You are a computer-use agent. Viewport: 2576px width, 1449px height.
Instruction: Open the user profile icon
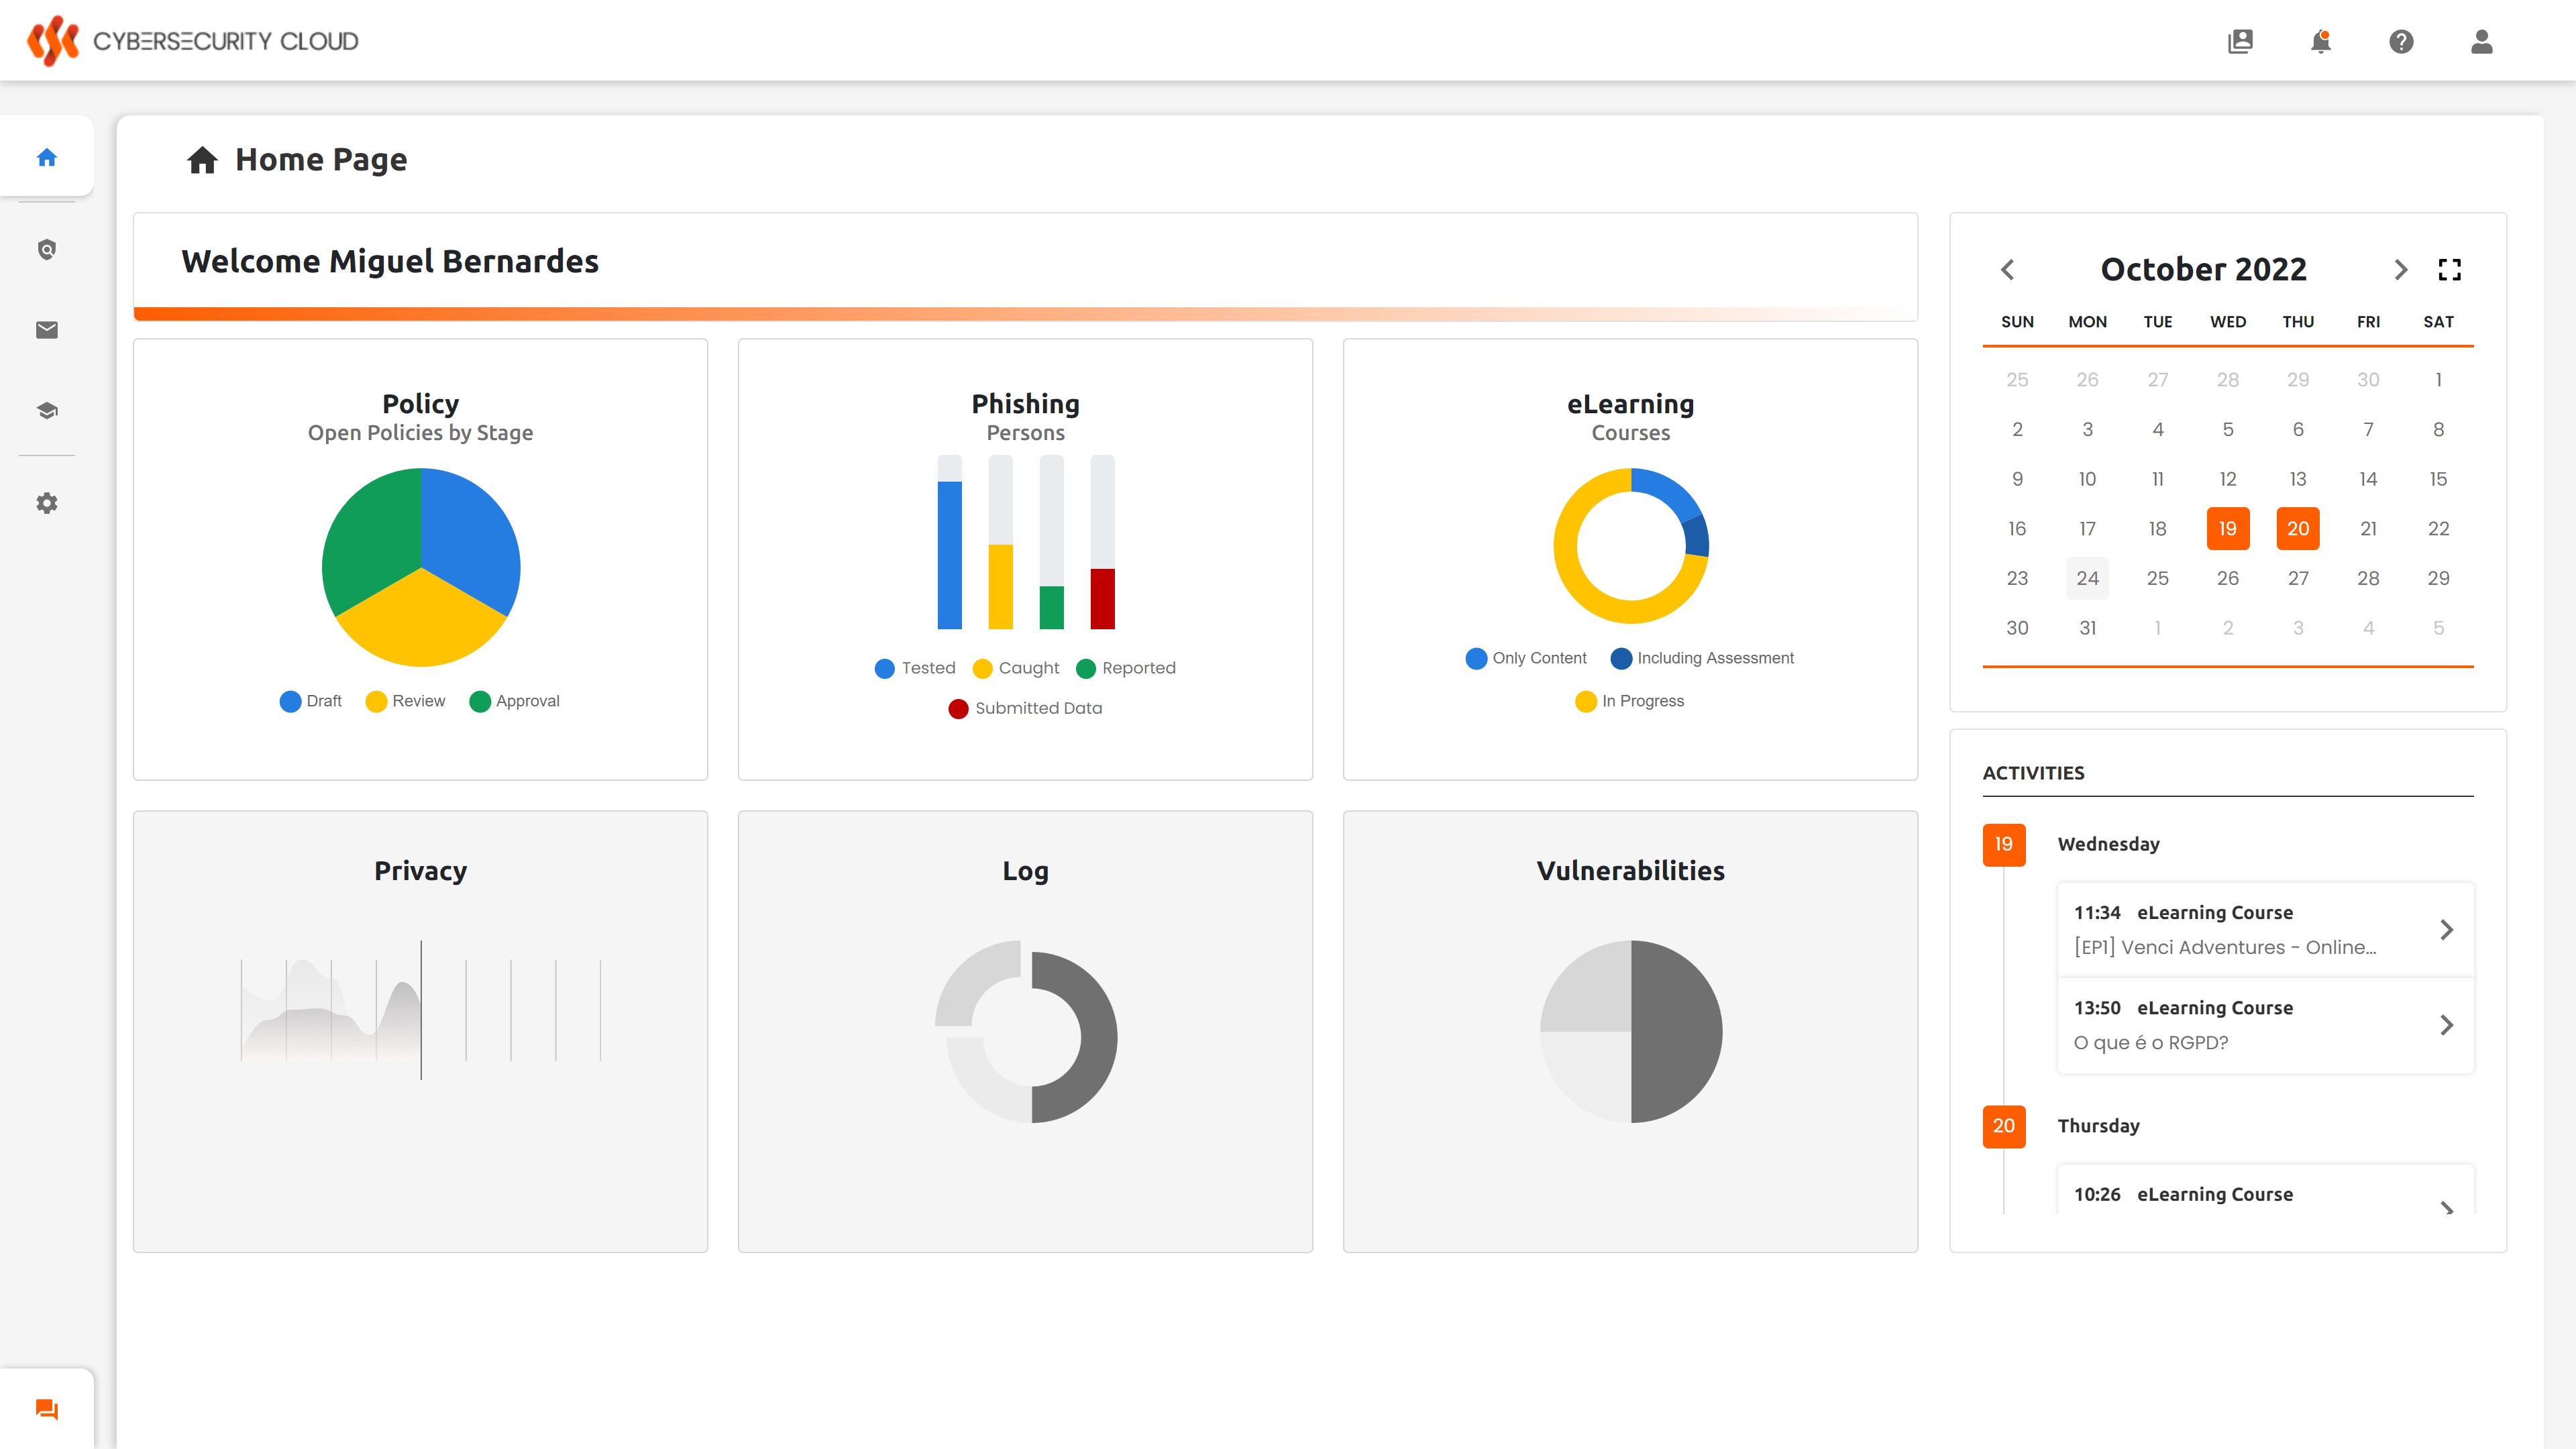tap(2481, 41)
